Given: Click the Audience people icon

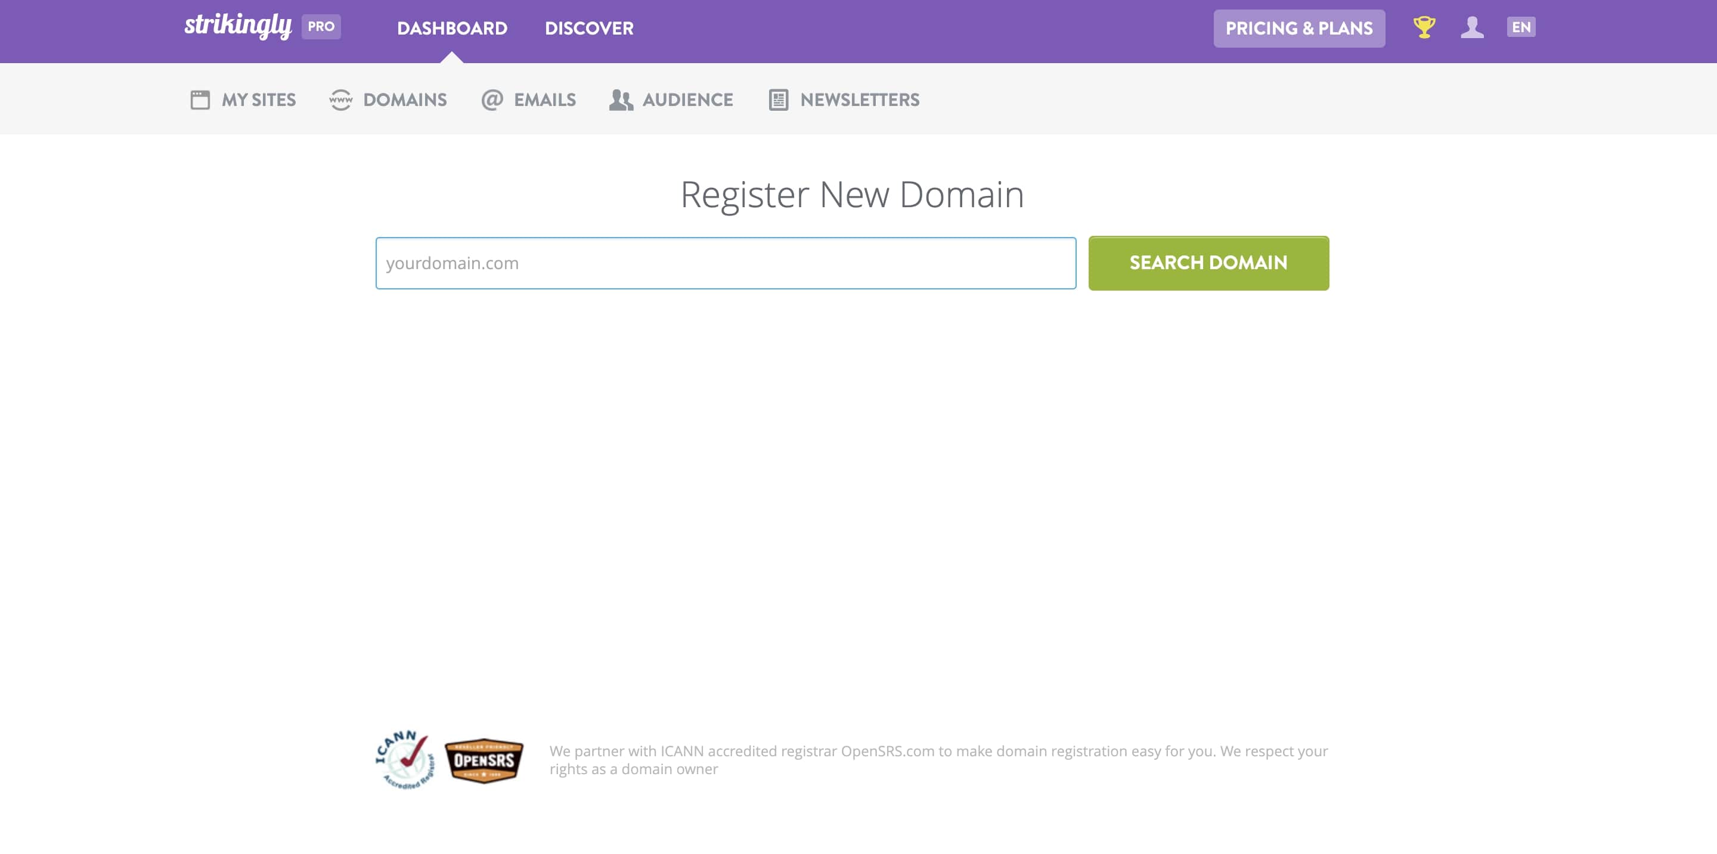Looking at the screenshot, I should click(621, 100).
